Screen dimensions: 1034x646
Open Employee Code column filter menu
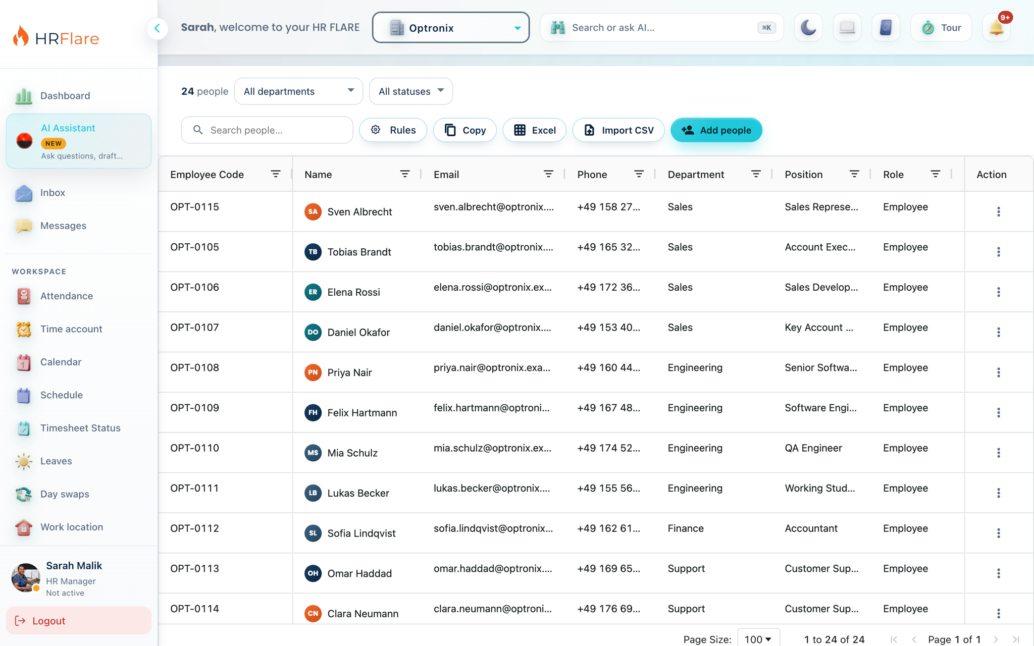pyautogui.click(x=276, y=174)
